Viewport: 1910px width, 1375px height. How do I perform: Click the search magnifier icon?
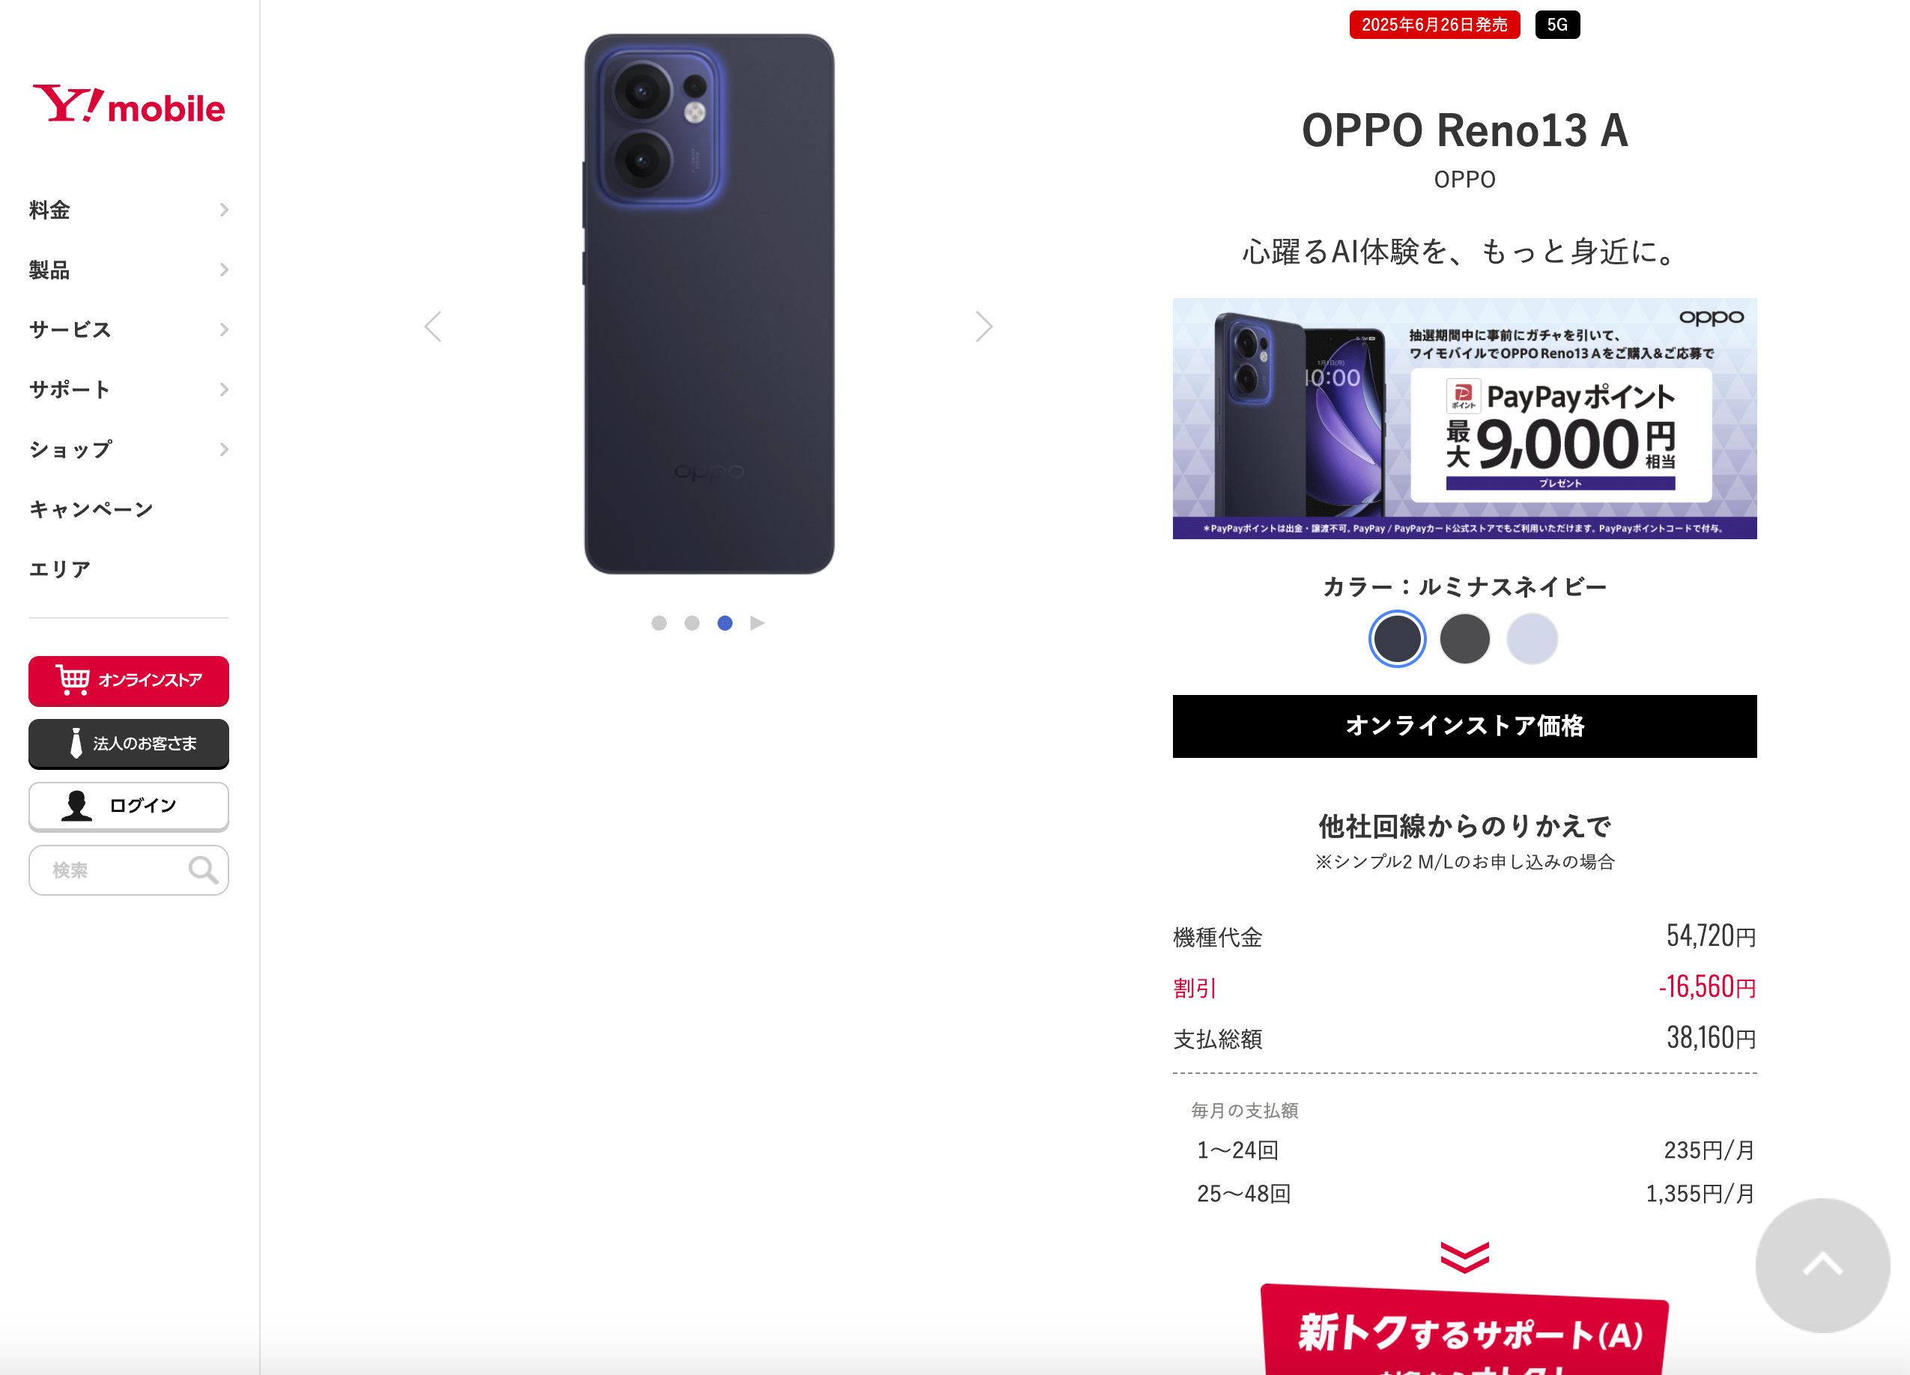tap(203, 869)
